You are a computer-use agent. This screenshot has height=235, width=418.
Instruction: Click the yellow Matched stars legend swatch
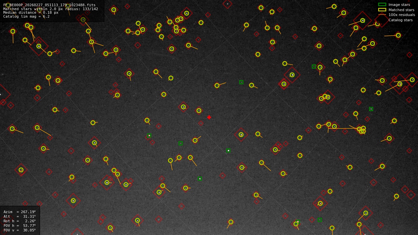point(382,10)
